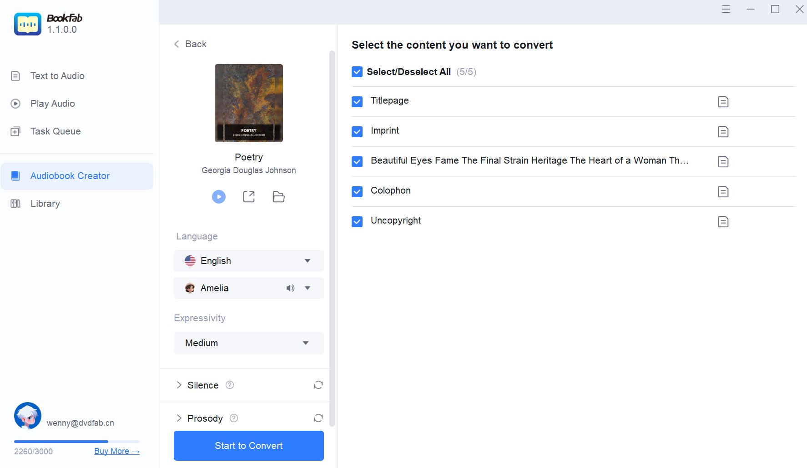Click the Imprint chapter label
The width and height of the screenshot is (807, 468).
pos(385,130)
